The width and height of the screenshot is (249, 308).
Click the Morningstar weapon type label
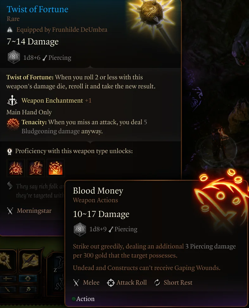pyautogui.click(x=34, y=211)
